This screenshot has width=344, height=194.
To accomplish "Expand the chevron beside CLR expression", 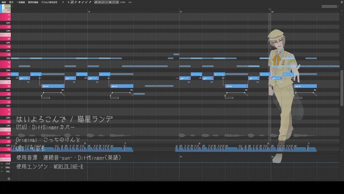I will [2, 163].
